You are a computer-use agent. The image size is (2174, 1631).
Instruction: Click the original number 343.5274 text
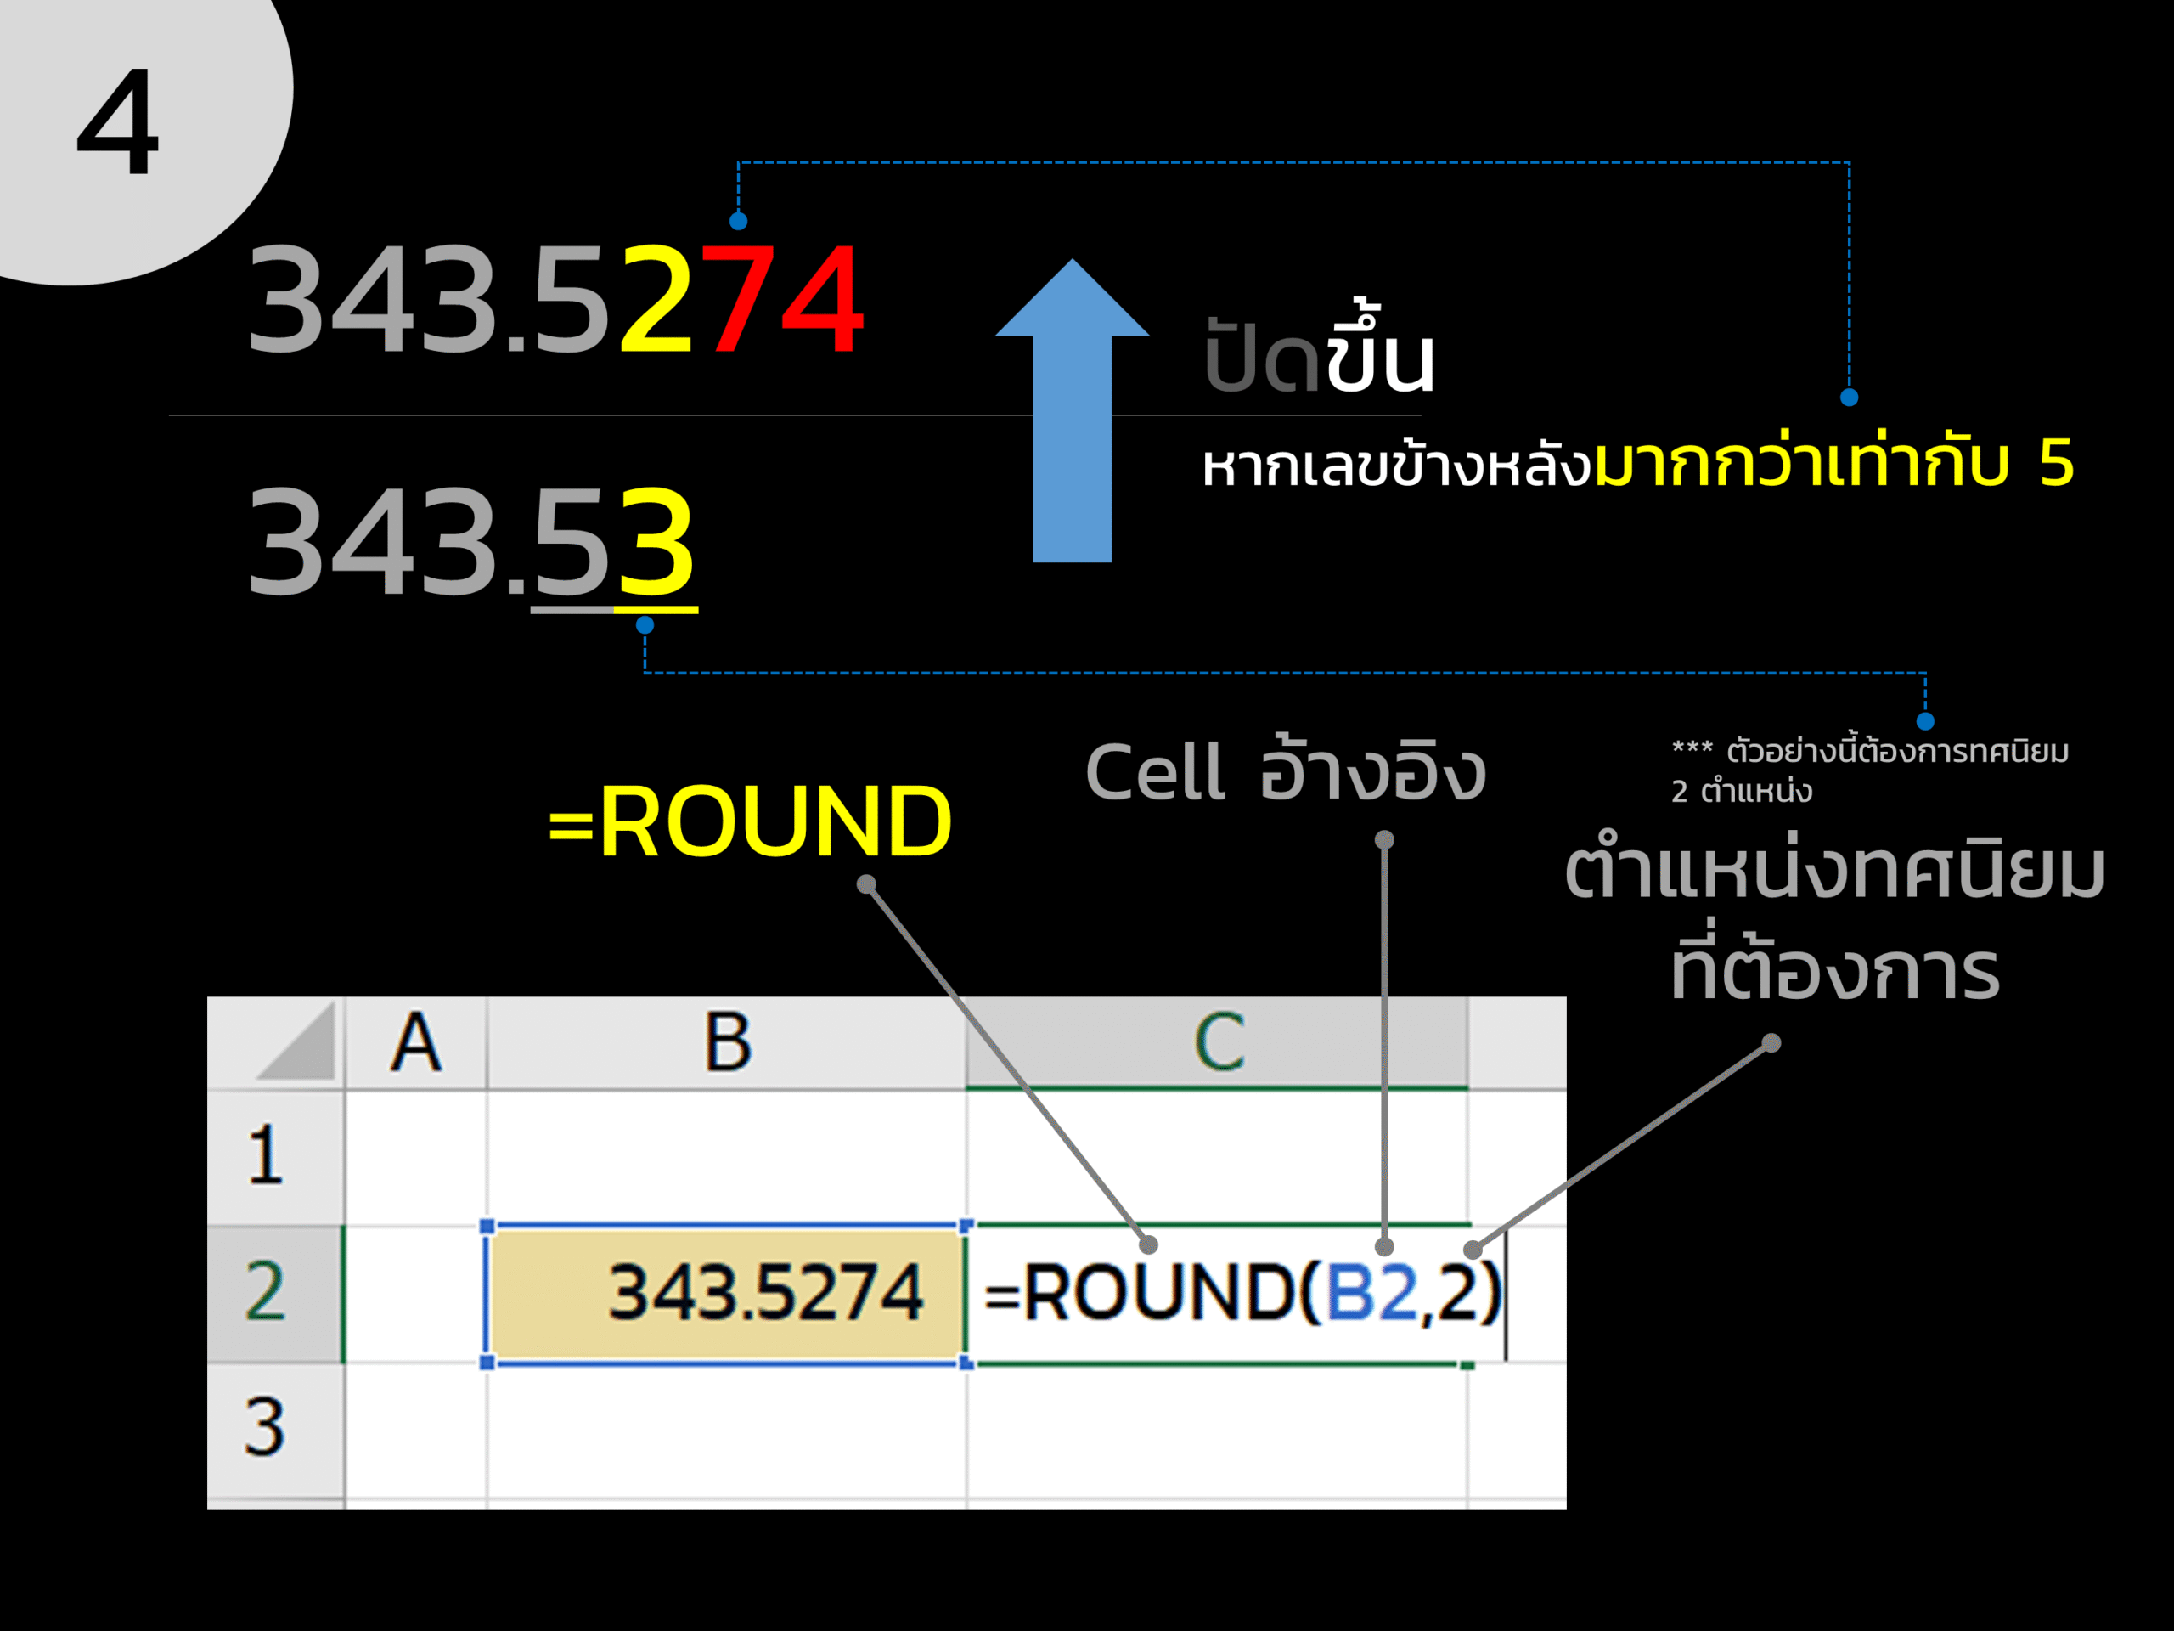[x=555, y=300]
